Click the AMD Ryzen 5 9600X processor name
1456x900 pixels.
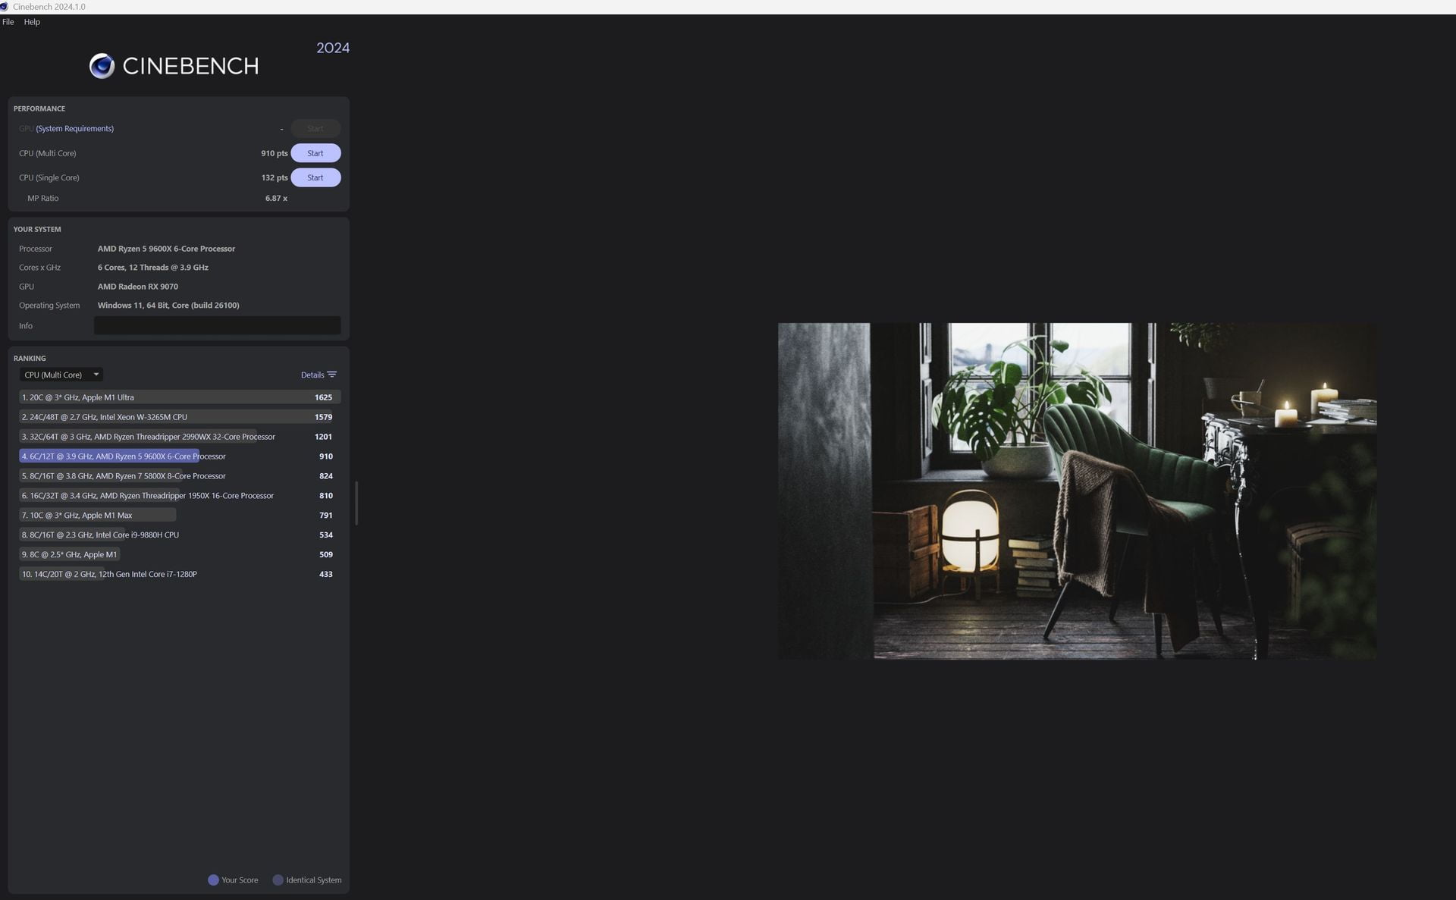pyautogui.click(x=166, y=249)
